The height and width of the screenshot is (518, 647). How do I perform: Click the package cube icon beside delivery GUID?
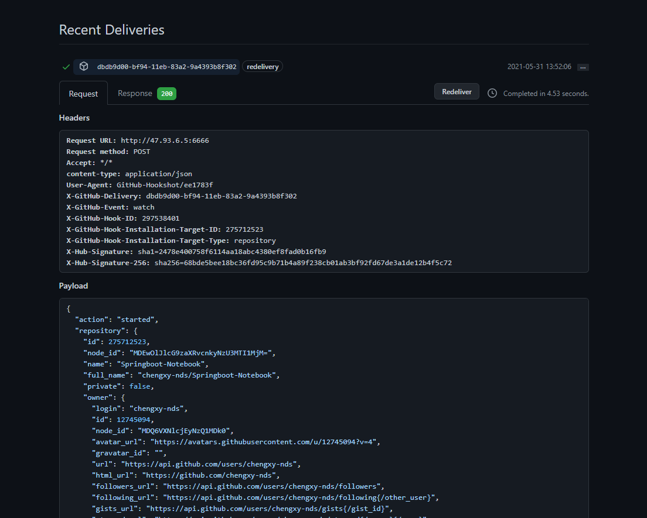[x=84, y=66]
